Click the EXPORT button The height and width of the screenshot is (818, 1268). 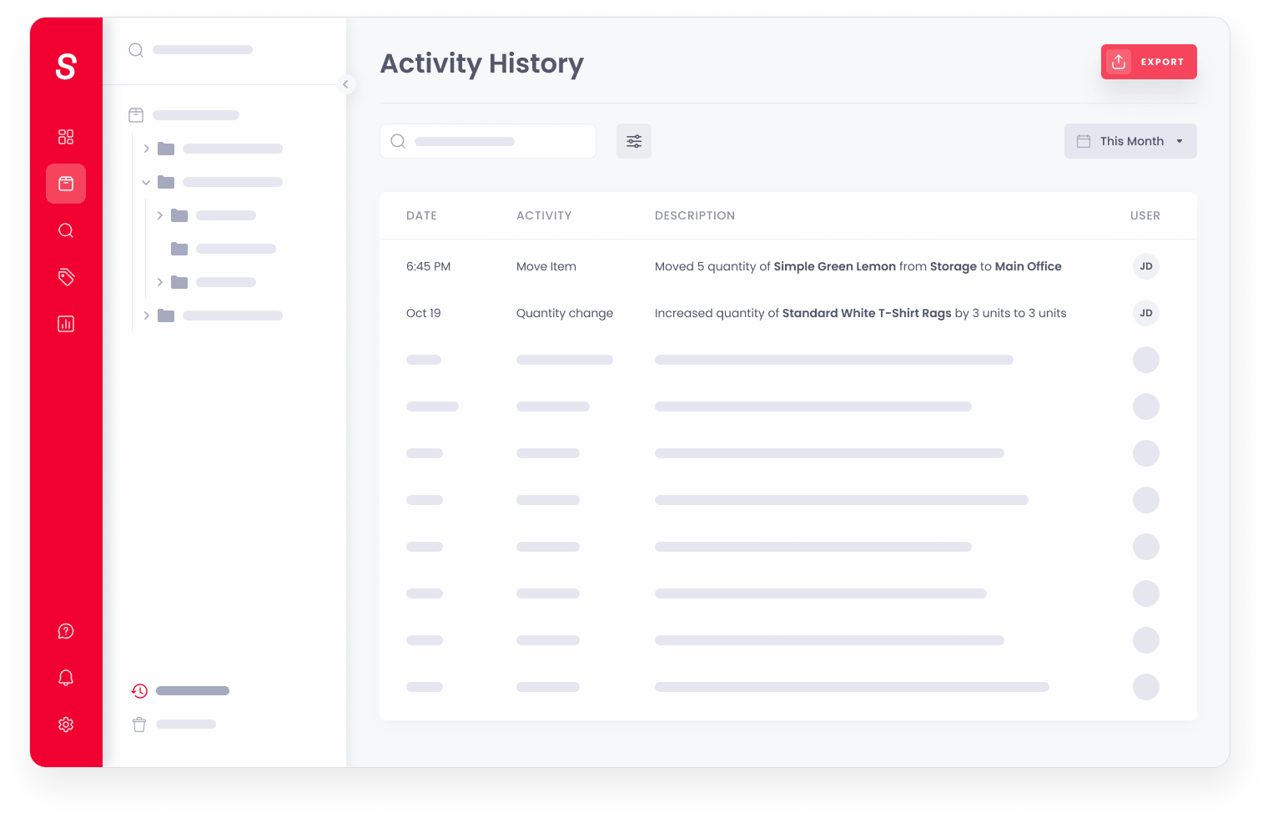1149,61
